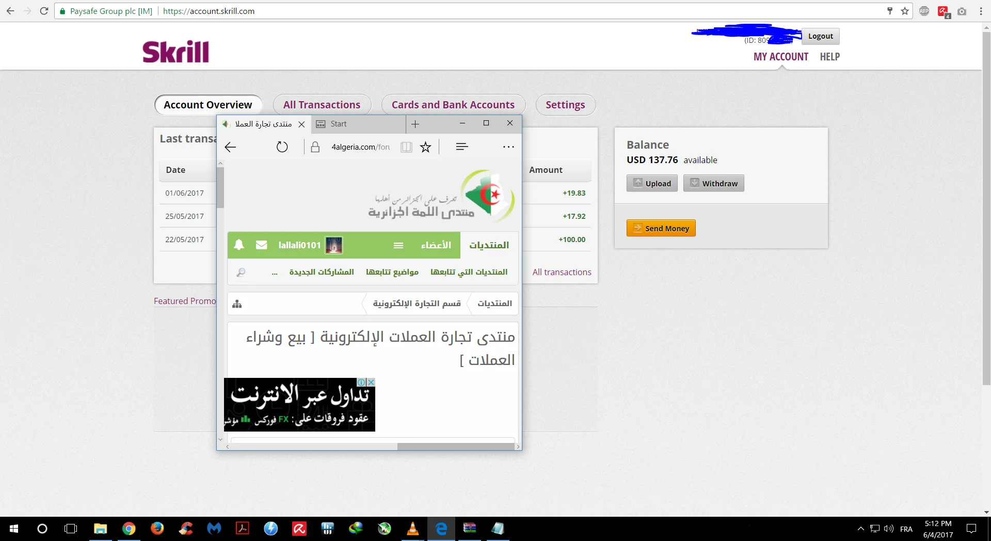Switch to All Transactions tab
The height and width of the screenshot is (541, 991).
(x=322, y=105)
